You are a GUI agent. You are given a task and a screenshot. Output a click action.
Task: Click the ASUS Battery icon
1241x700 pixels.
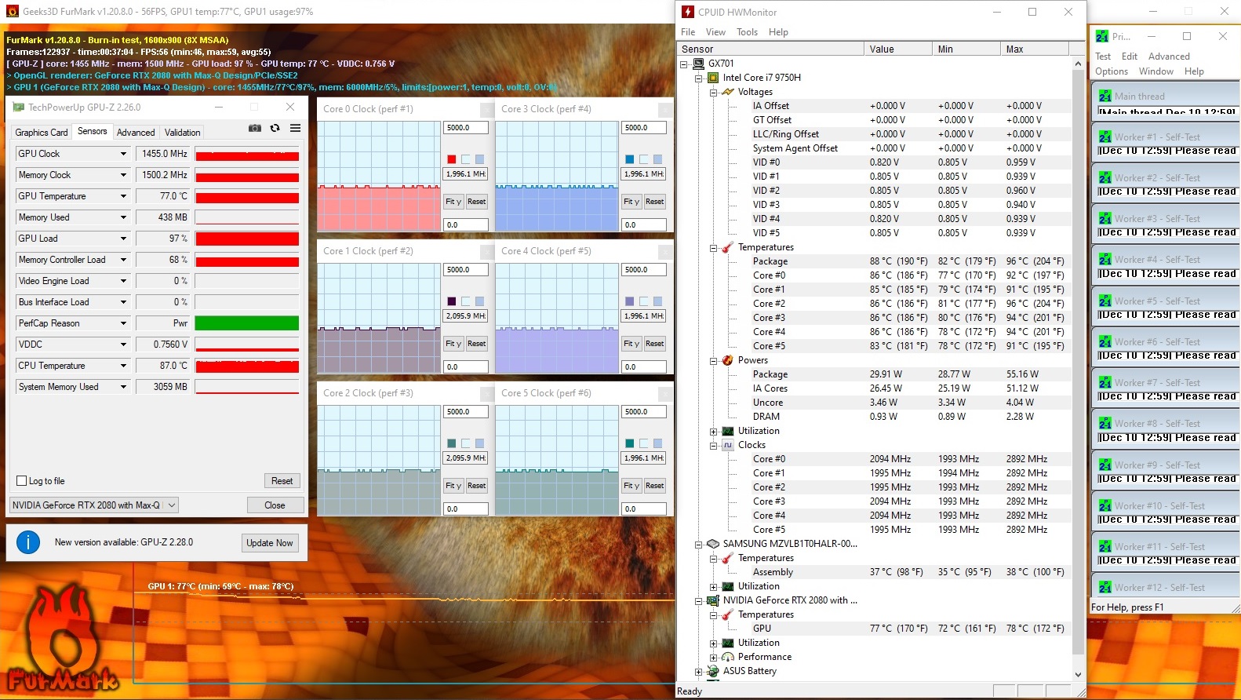[x=713, y=671]
